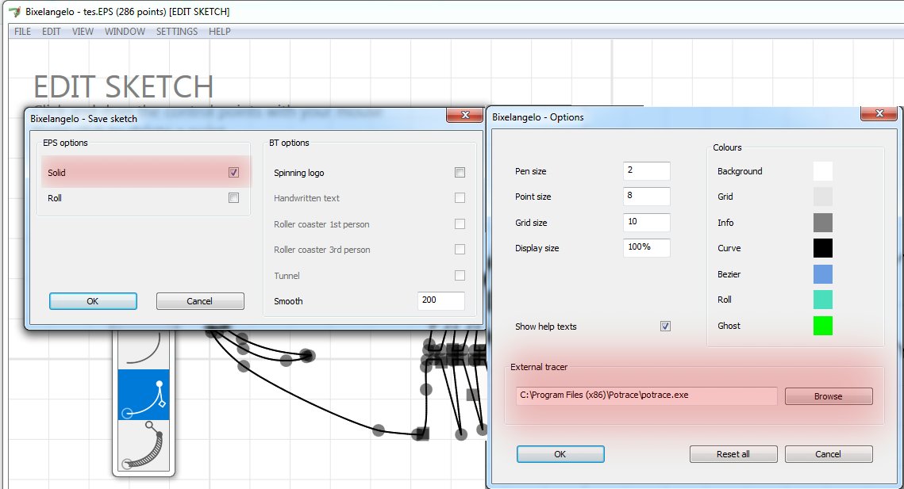Click the Bixelangelo app icon in title bar
The height and width of the screenshot is (489, 904).
(x=13, y=12)
